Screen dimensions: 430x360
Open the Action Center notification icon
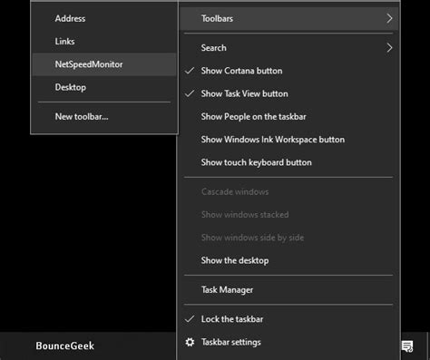(407, 346)
